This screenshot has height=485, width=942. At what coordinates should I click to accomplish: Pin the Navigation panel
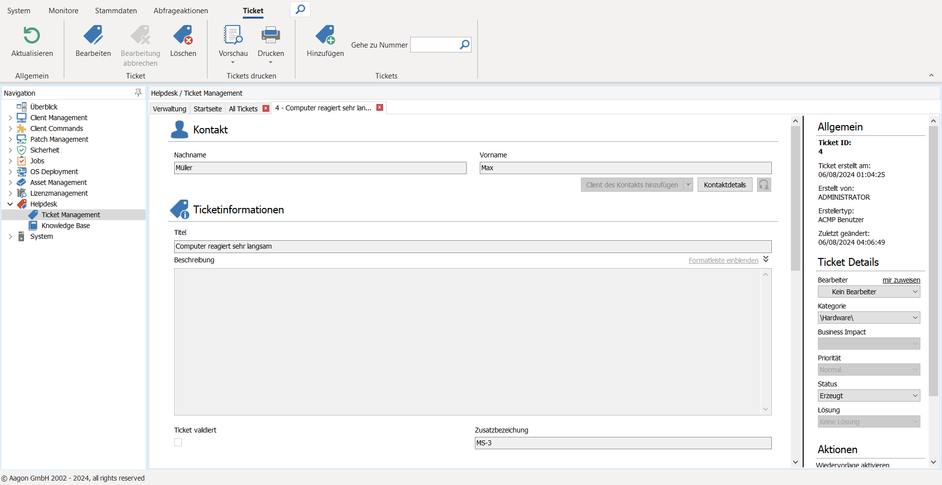[138, 93]
